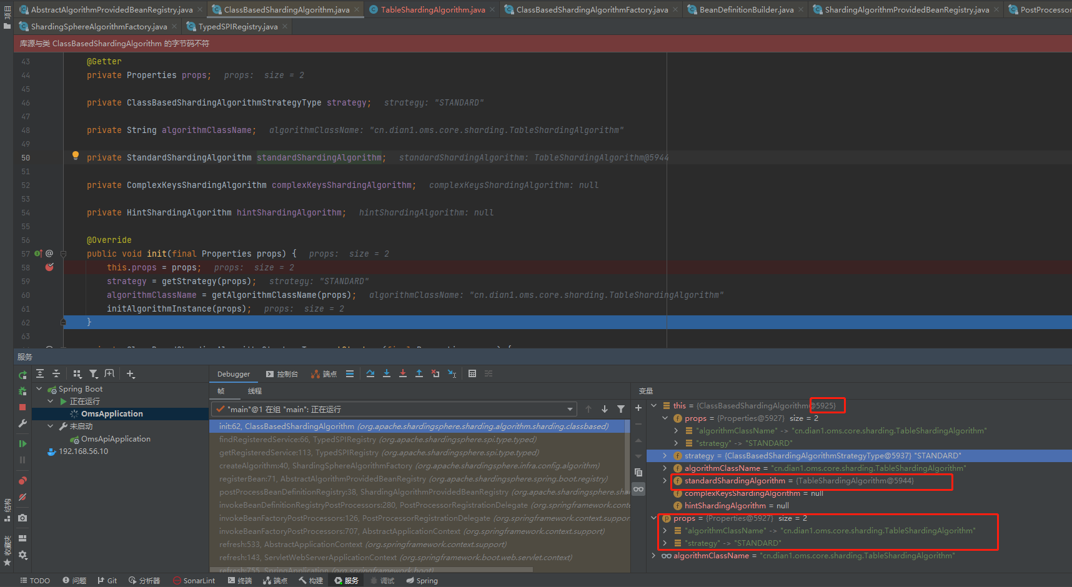This screenshot has width=1072, height=587.
Task: Switch to the 端点 endpoints tab
Action: tap(324, 374)
